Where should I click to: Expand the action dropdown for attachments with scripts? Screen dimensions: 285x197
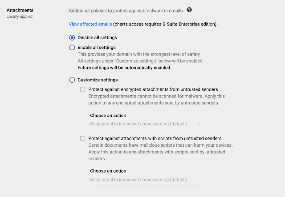coord(146,180)
